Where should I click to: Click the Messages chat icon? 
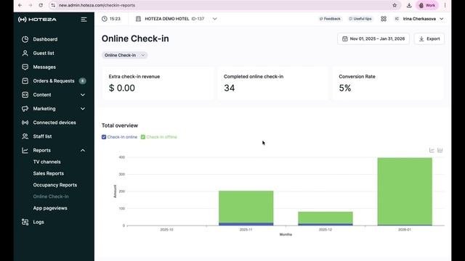point(25,67)
